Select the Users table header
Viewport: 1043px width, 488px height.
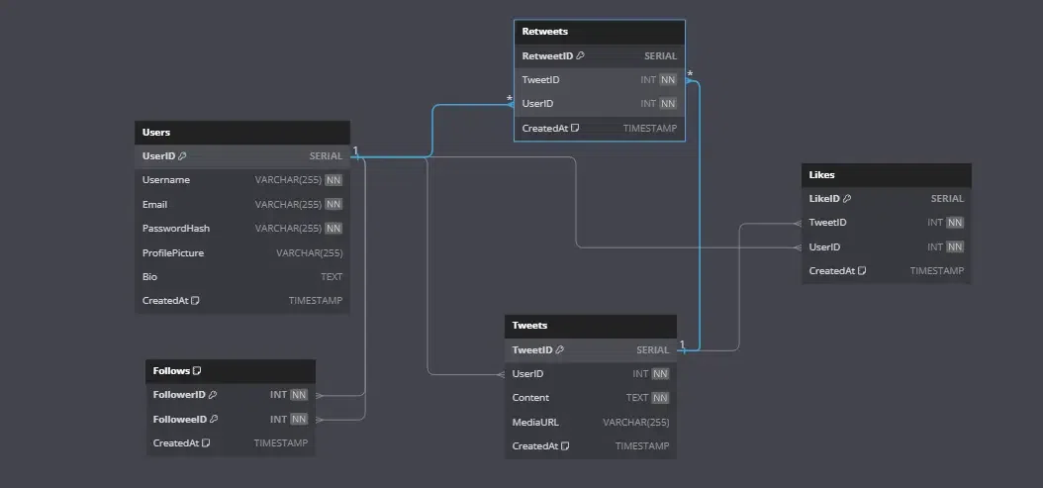click(x=242, y=133)
